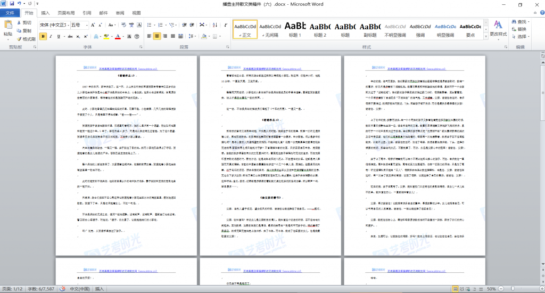Click the Format Painter (格式刷) icon
The image size is (545, 293).
19,39
